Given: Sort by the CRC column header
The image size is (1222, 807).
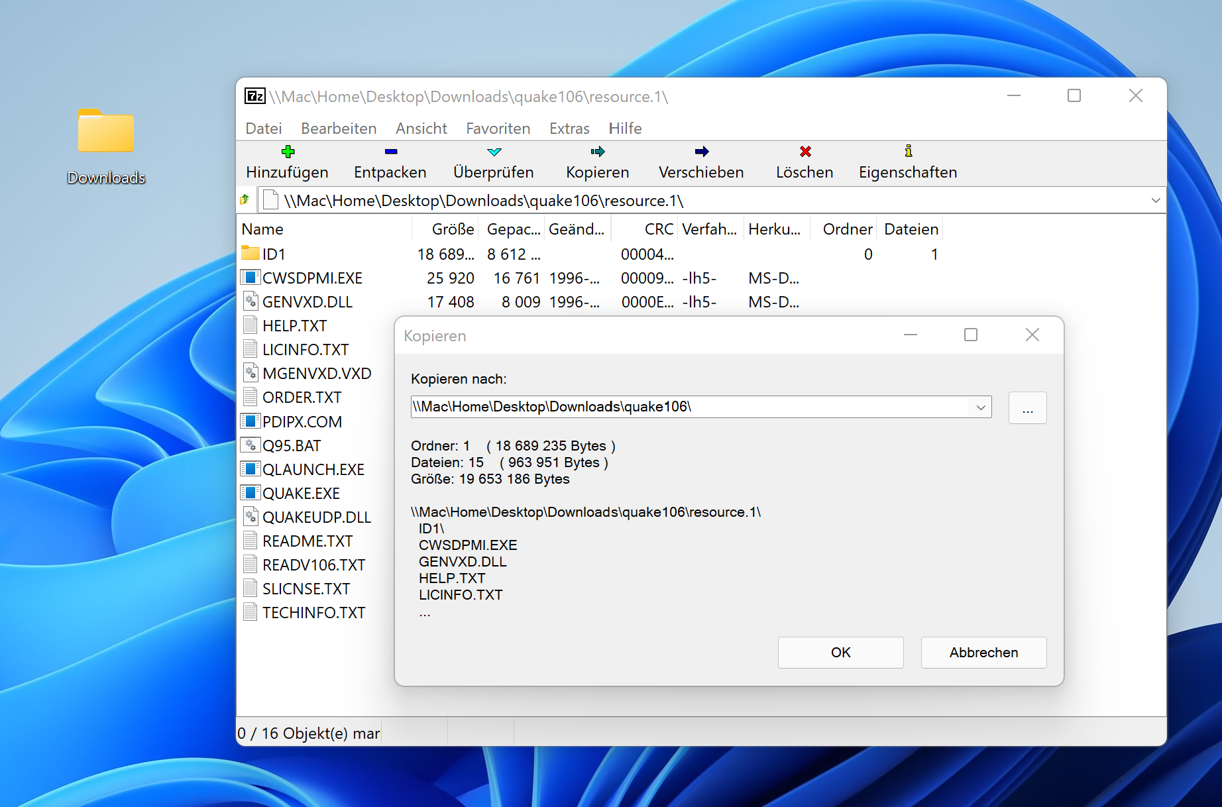Looking at the screenshot, I should coord(645,229).
